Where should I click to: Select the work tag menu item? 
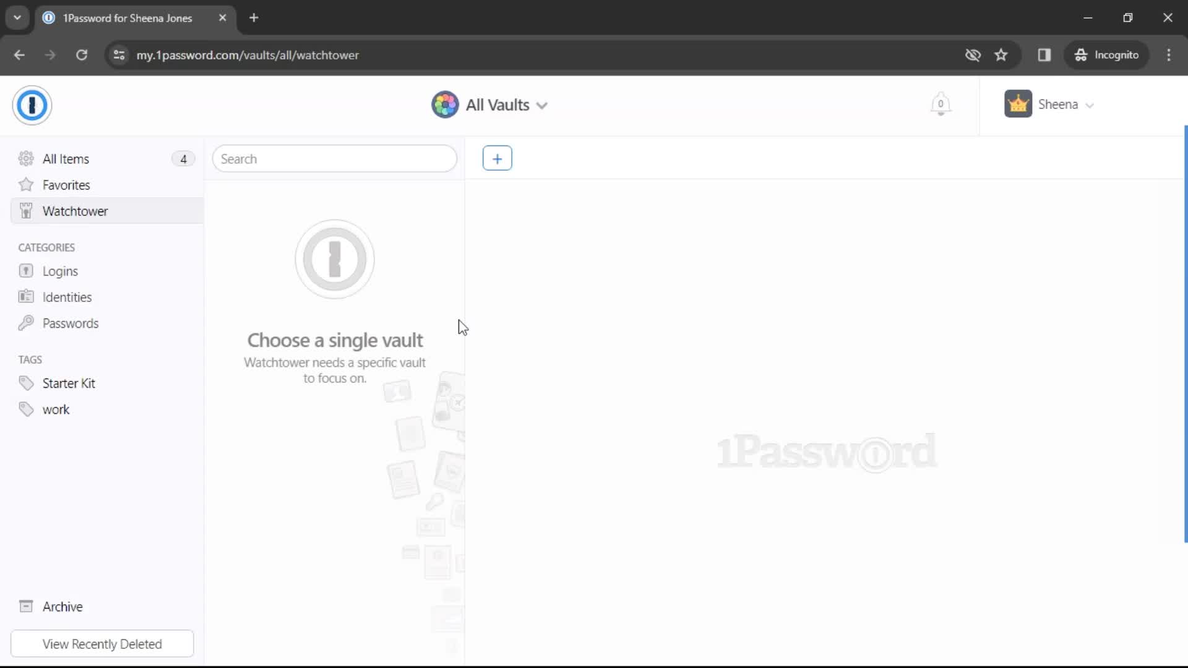point(56,409)
